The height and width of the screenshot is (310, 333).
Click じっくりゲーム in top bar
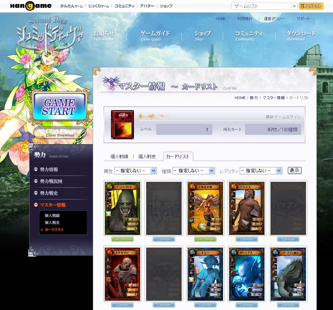98,6
